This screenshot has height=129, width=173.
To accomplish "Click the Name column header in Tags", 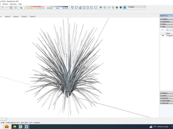I will [169, 33].
